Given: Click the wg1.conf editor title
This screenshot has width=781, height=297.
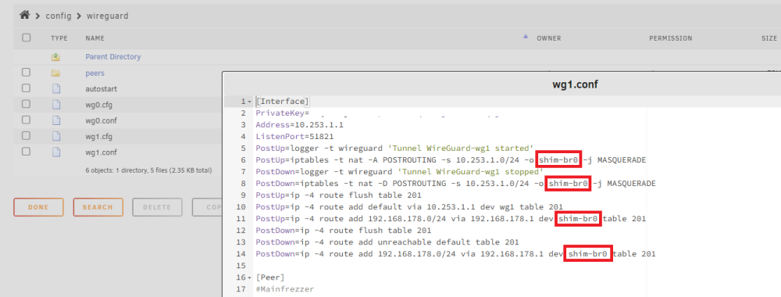Looking at the screenshot, I should pos(575,84).
